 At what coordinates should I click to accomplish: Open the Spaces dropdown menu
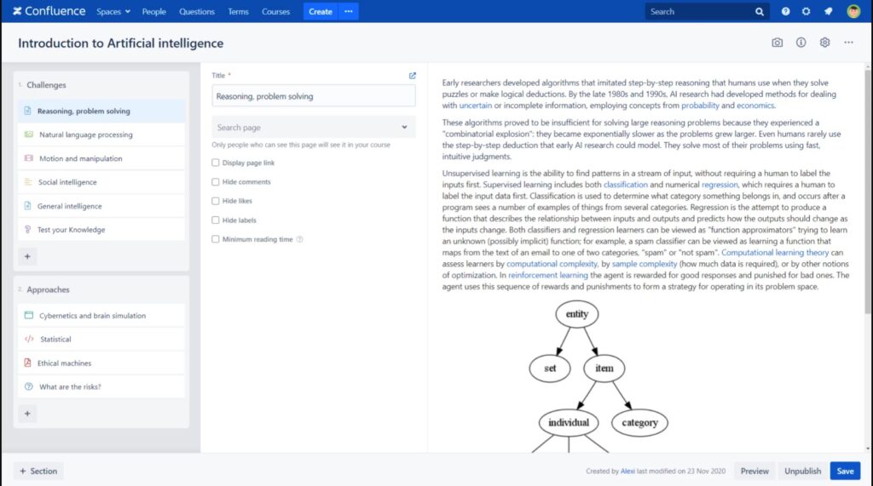113,11
